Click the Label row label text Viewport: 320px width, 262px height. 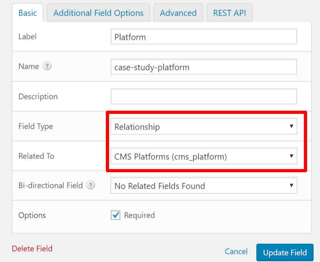tap(27, 37)
